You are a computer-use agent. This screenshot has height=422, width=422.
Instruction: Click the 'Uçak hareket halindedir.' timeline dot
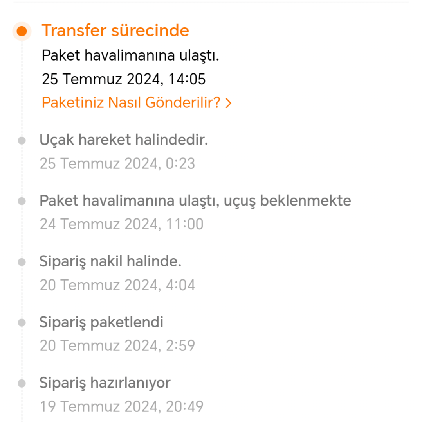[22, 141]
